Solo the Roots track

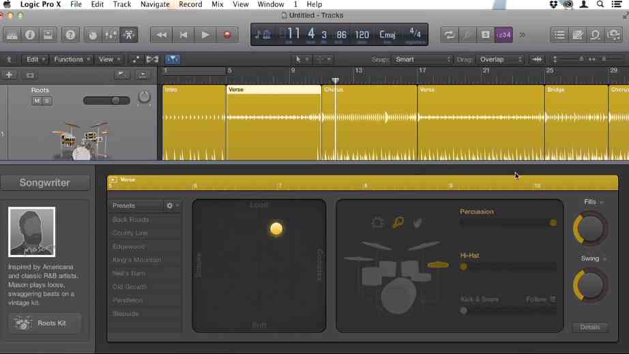tap(46, 101)
